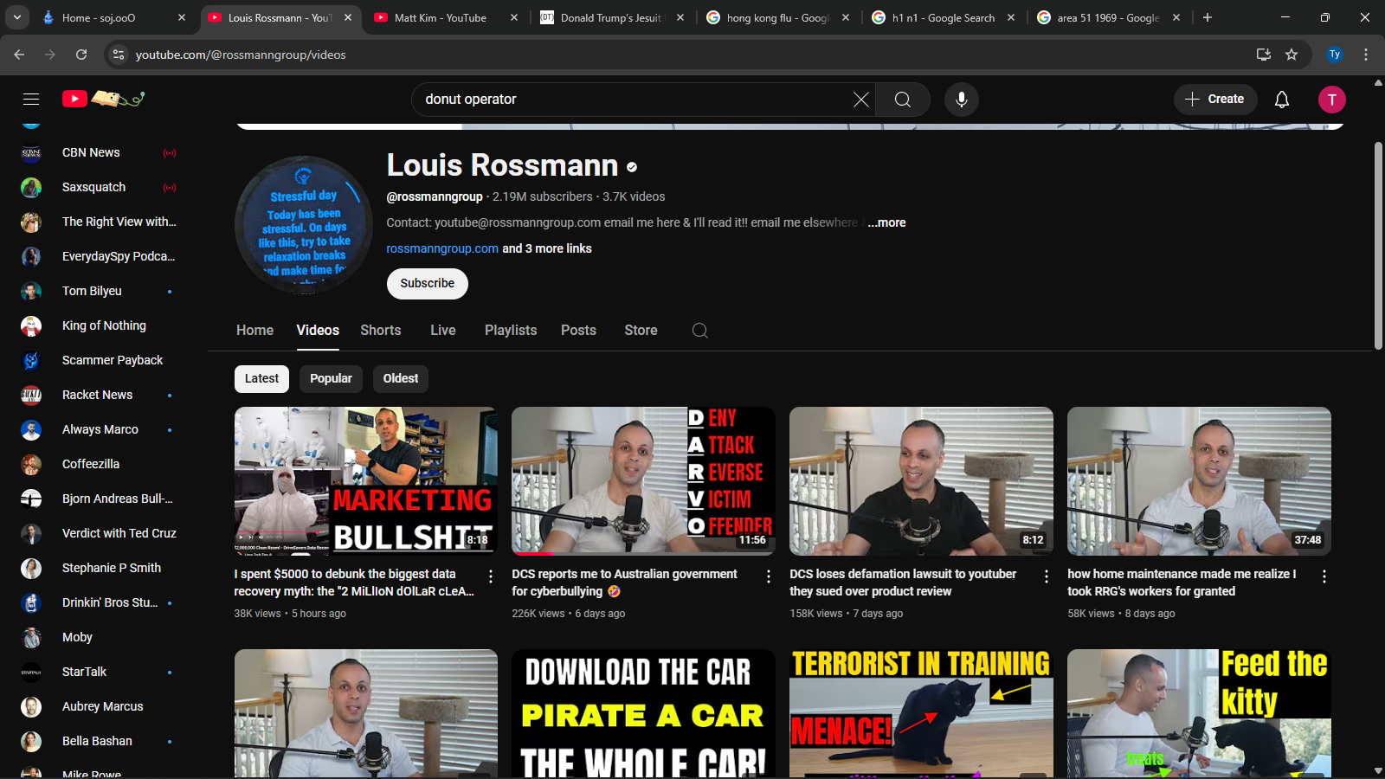This screenshot has width=1385, height=779.
Task: Open more options for the data recovery myth video
Action: tap(491, 576)
